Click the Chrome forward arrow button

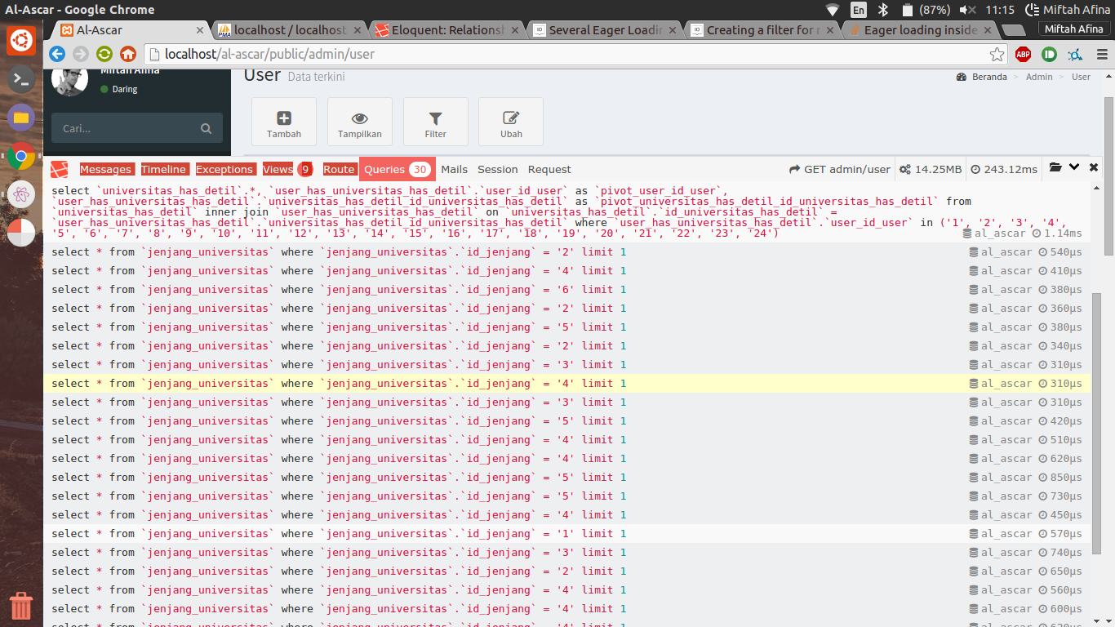click(81, 55)
